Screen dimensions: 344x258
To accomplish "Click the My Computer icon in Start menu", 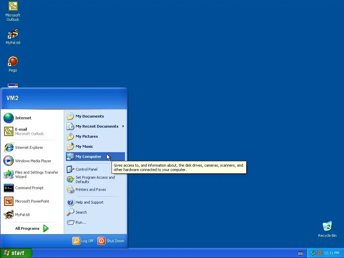I will coord(70,157).
